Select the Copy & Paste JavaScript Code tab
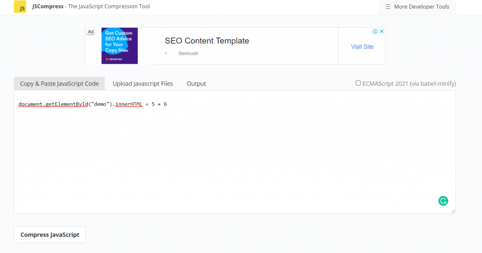 59,84
